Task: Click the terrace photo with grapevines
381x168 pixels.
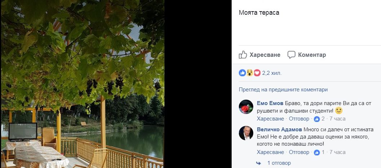Action: (x=83, y=84)
